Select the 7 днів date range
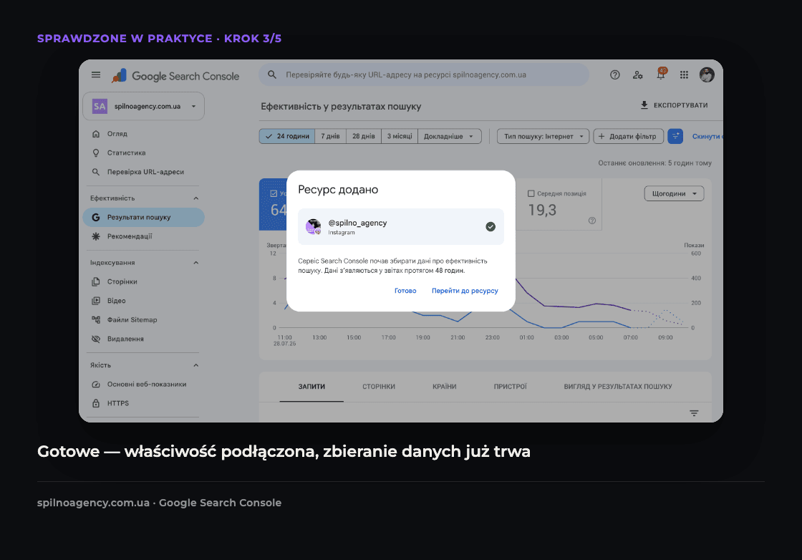 click(x=330, y=136)
